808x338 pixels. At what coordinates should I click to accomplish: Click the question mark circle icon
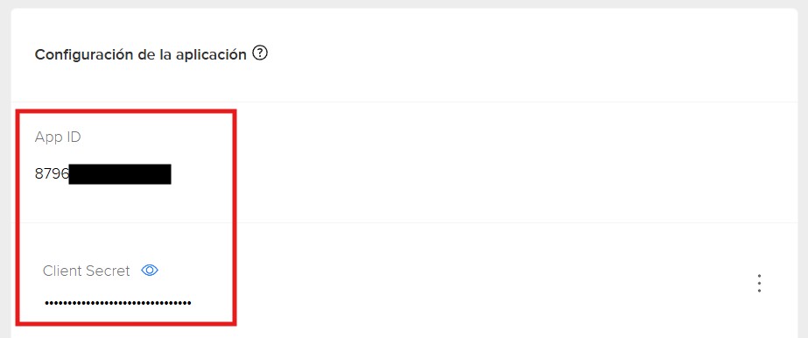coord(261,53)
